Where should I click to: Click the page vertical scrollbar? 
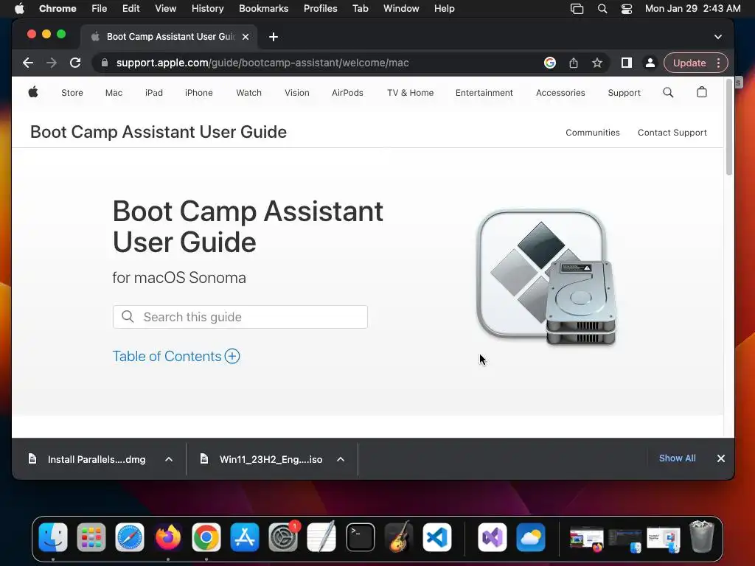729,127
